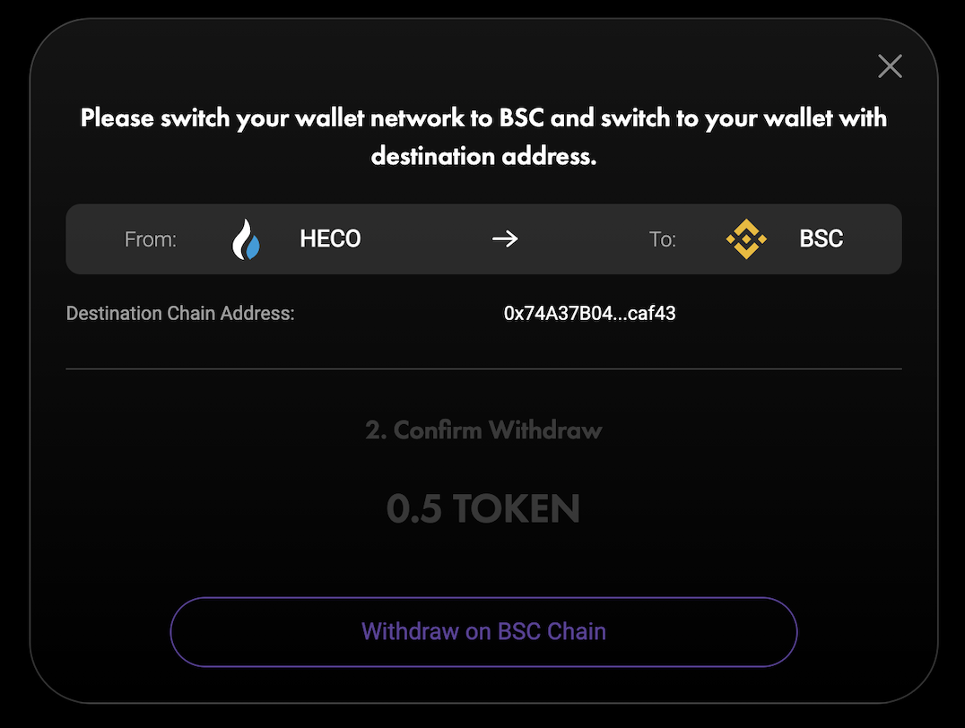Click the truncated destination address 0x74A37B04...caf43

[x=589, y=313]
